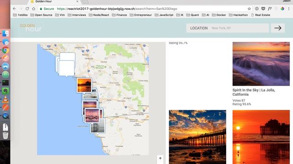Open the orange sunset map marker photo
Viewport: 293px width, 164px height.
coord(84,85)
